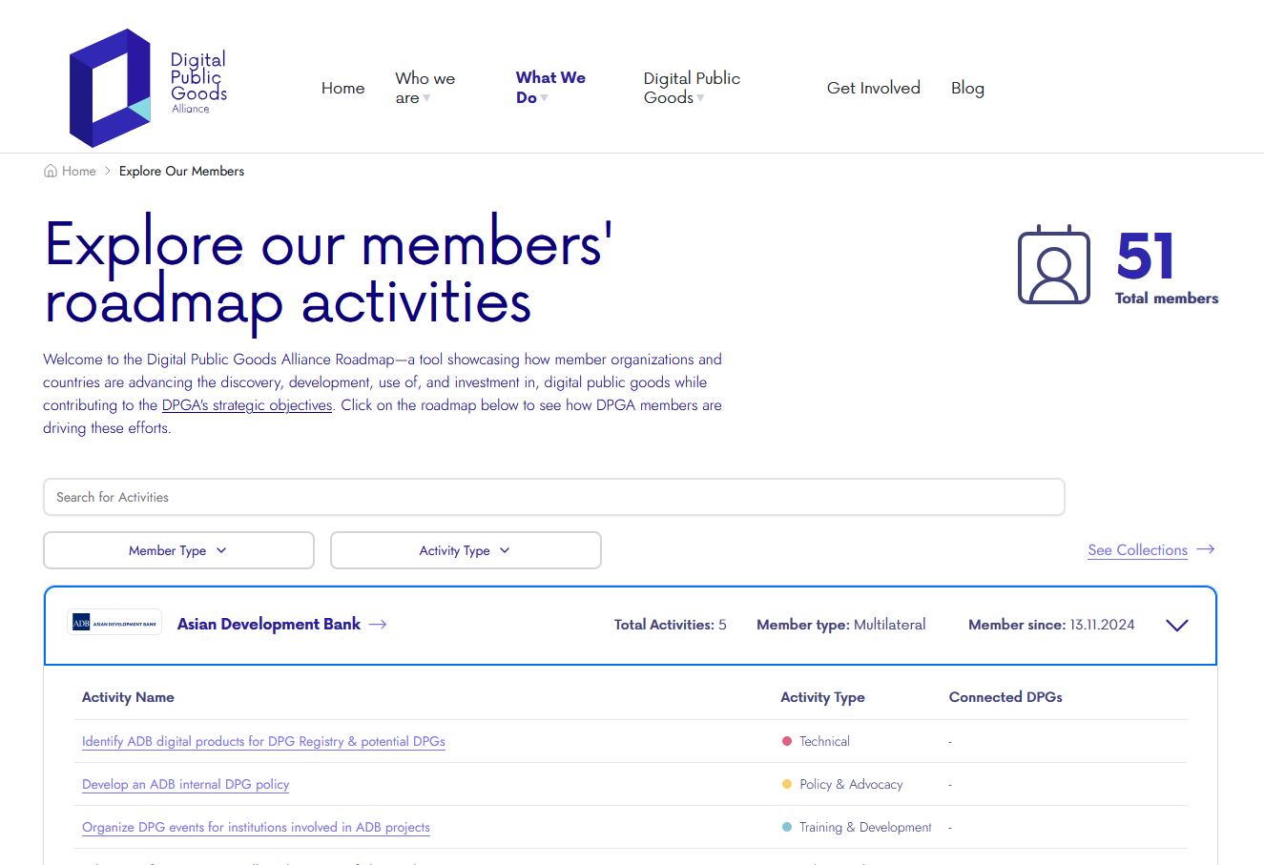Image resolution: width=1264 pixels, height=865 pixels.
Task: Navigate to Home in top navigation
Action: tap(342, 88)
